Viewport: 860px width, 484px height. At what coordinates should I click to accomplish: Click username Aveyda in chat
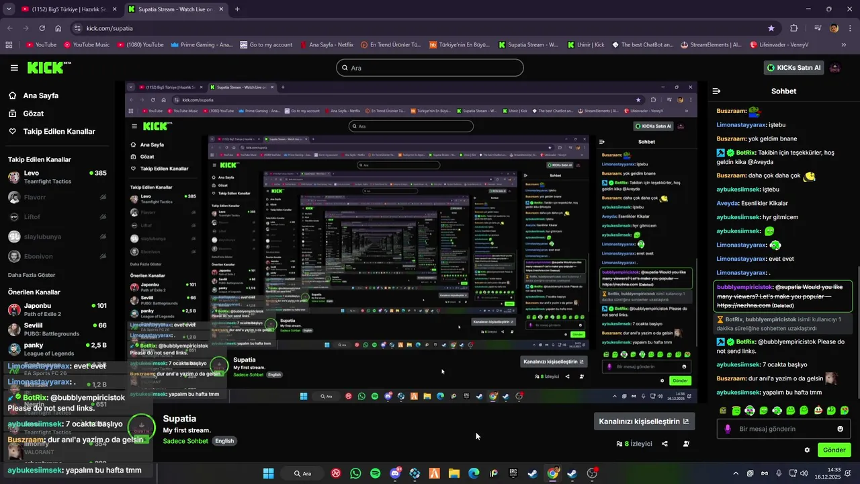click(727, 203)
